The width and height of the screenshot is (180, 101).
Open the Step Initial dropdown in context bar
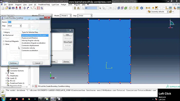coord(91,15)
